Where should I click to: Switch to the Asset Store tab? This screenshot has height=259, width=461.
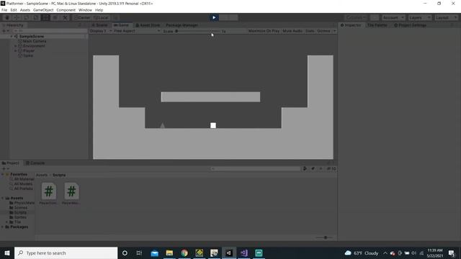pyautogui.click(x=148, y=25)
